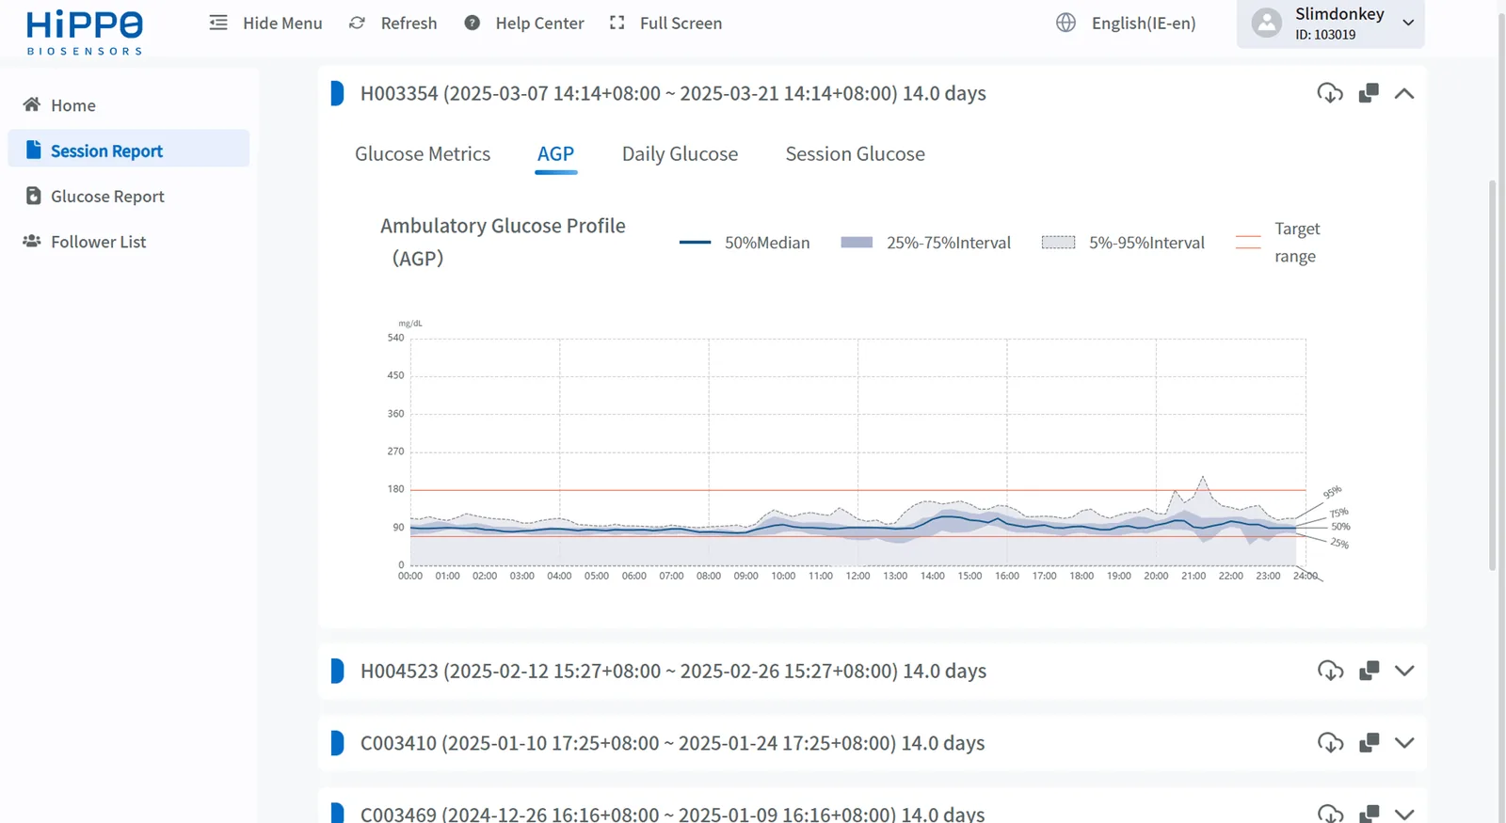1506x823 pixels.
Task: Expand the C003410 session panel
Action: pyautogui.click(x=1404, y=743)
